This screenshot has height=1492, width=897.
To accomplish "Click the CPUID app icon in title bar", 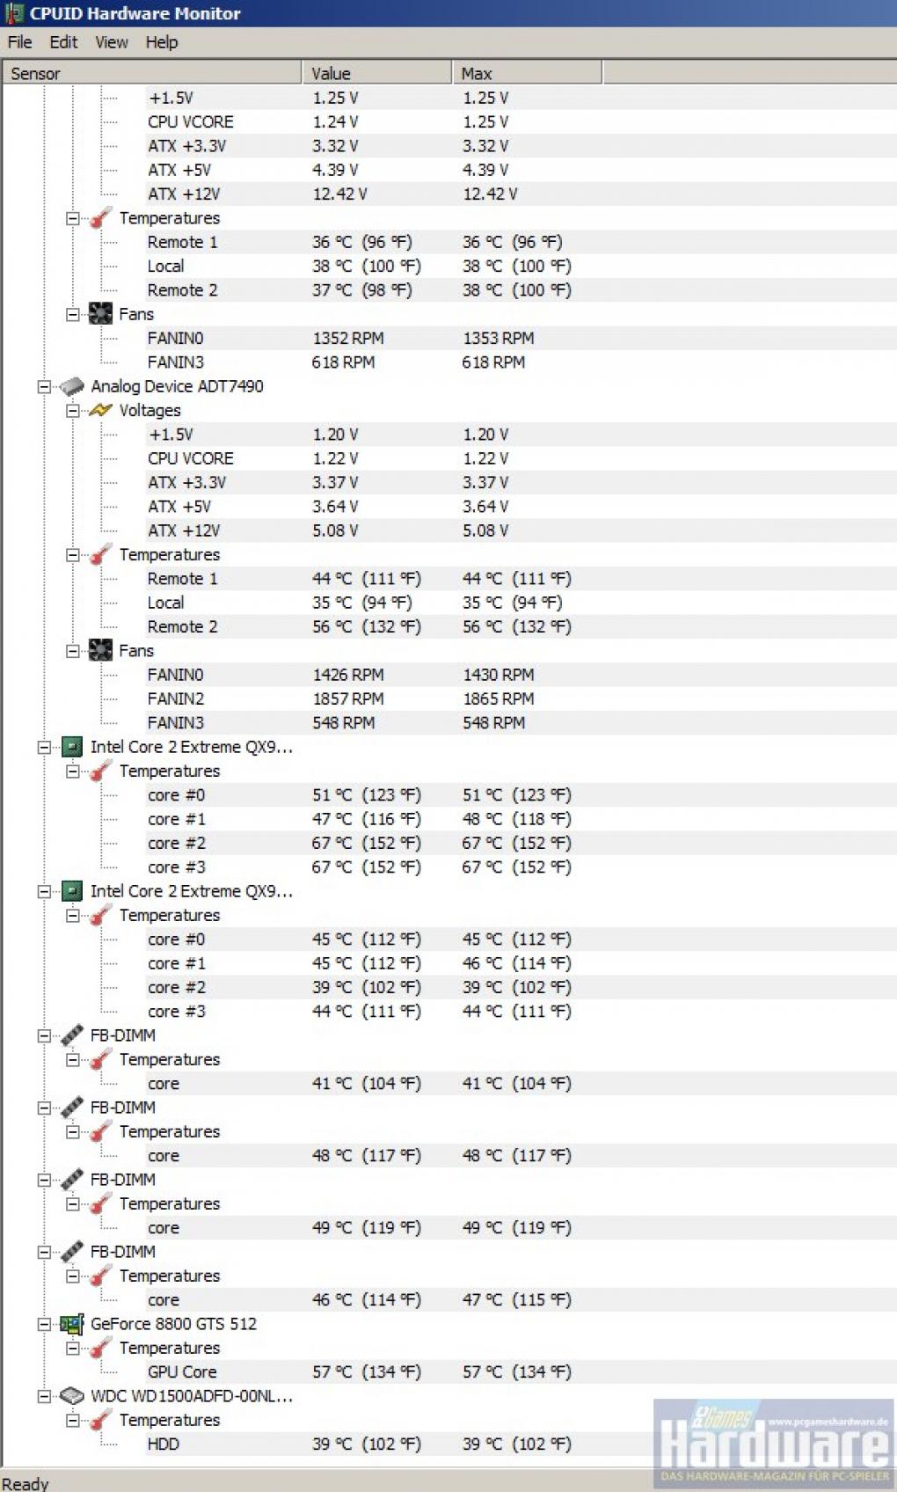I will coord(14,13).
